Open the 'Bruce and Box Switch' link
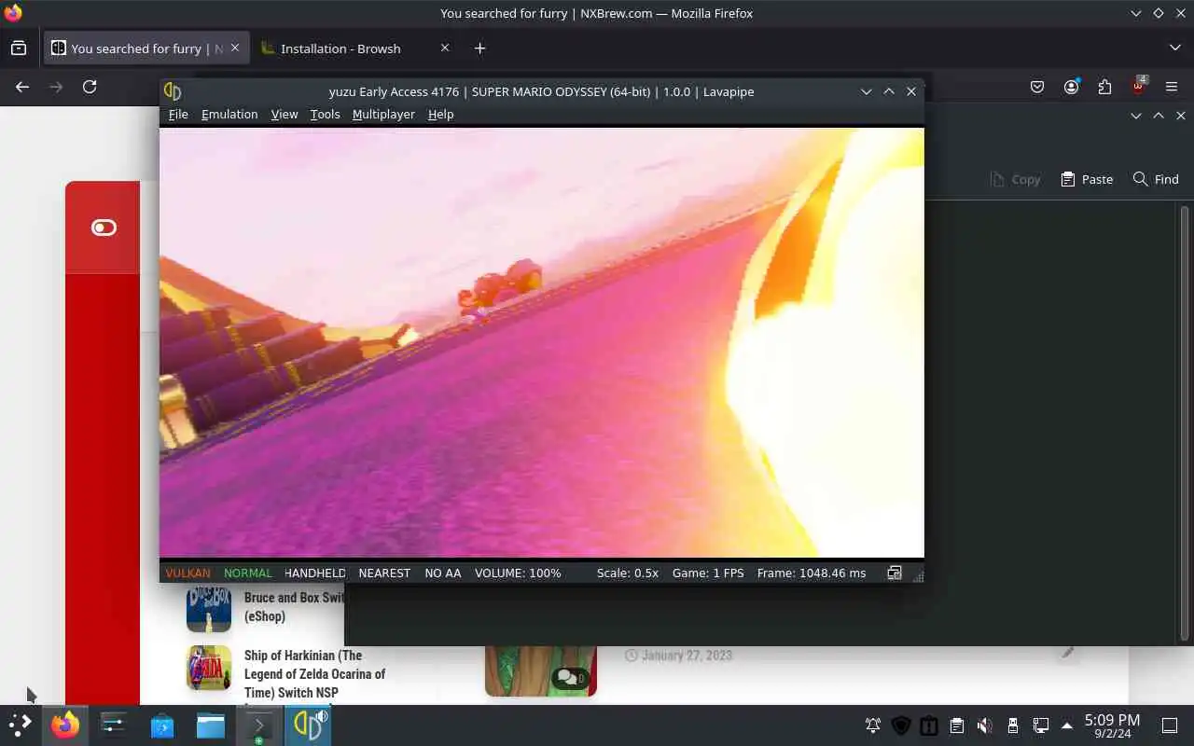Viewport: 1194px width, 746px height. click(294, 607)
